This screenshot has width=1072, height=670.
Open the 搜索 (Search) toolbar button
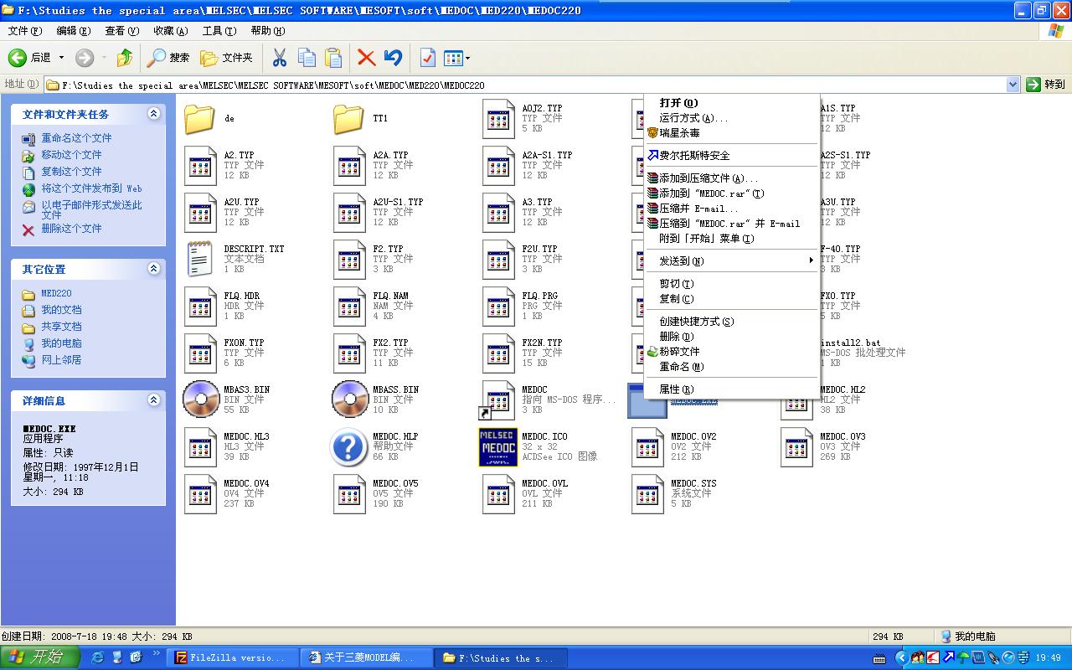[168, 58]
